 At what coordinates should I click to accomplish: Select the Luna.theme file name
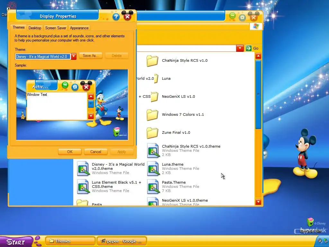[173, 164]
